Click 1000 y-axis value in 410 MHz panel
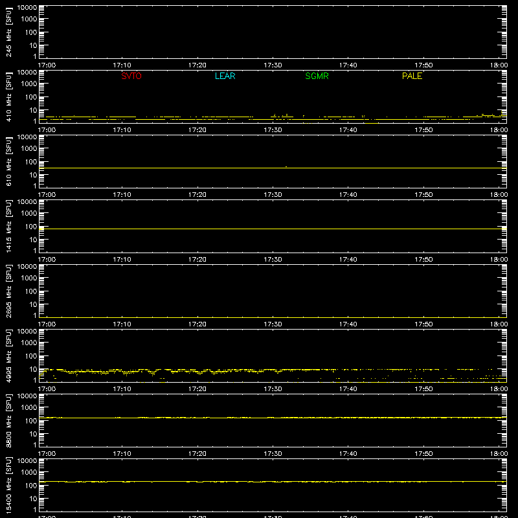The height and width of the screenshot is (518, 518). [29, 84]
